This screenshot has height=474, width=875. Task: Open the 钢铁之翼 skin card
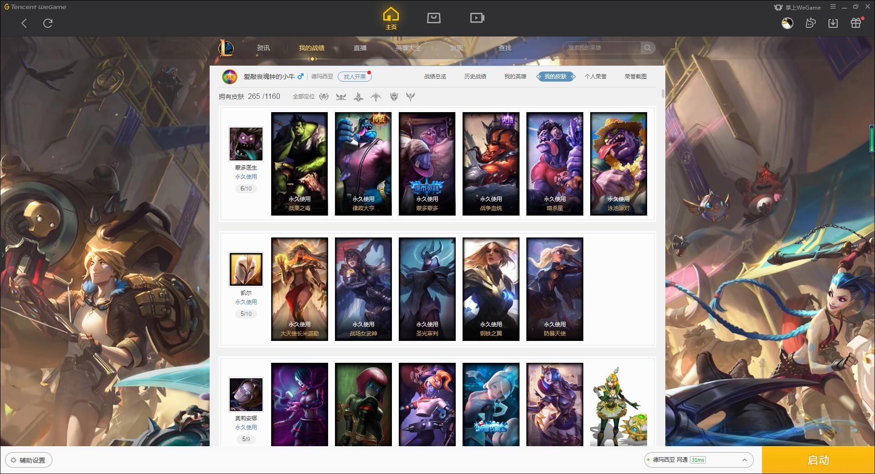click(x=491, y=289)
